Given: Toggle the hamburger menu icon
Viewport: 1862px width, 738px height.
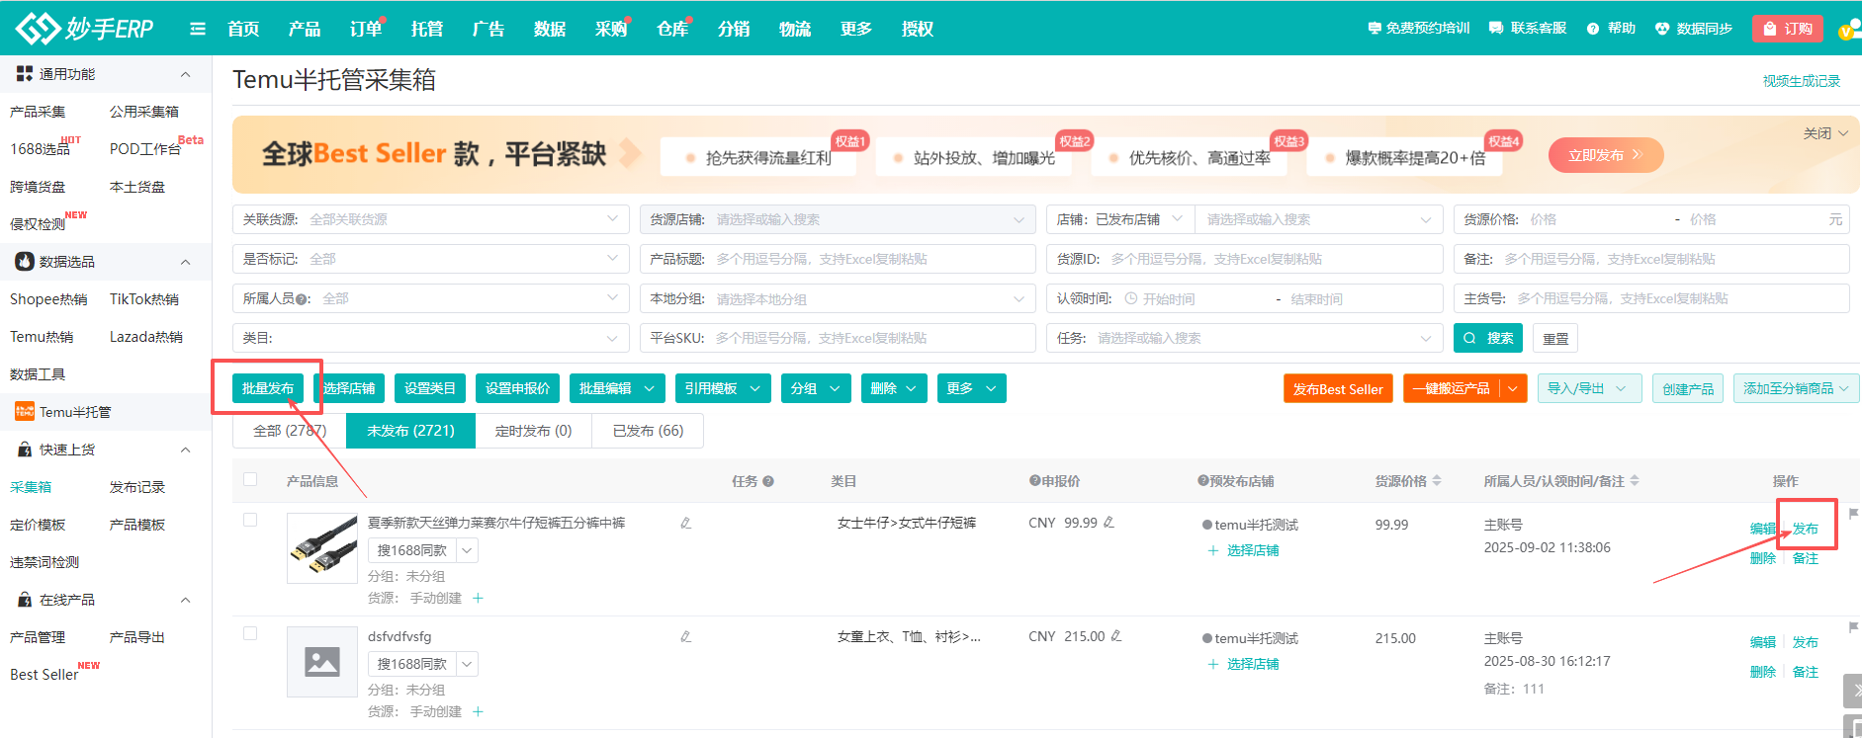Looking at the screenshot, I should [x=198, y=29].
